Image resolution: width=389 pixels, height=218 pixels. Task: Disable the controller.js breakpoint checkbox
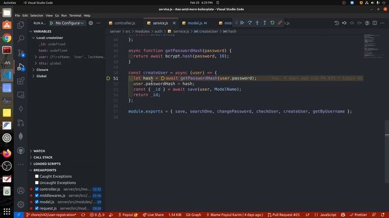click(x=36, y=189)
